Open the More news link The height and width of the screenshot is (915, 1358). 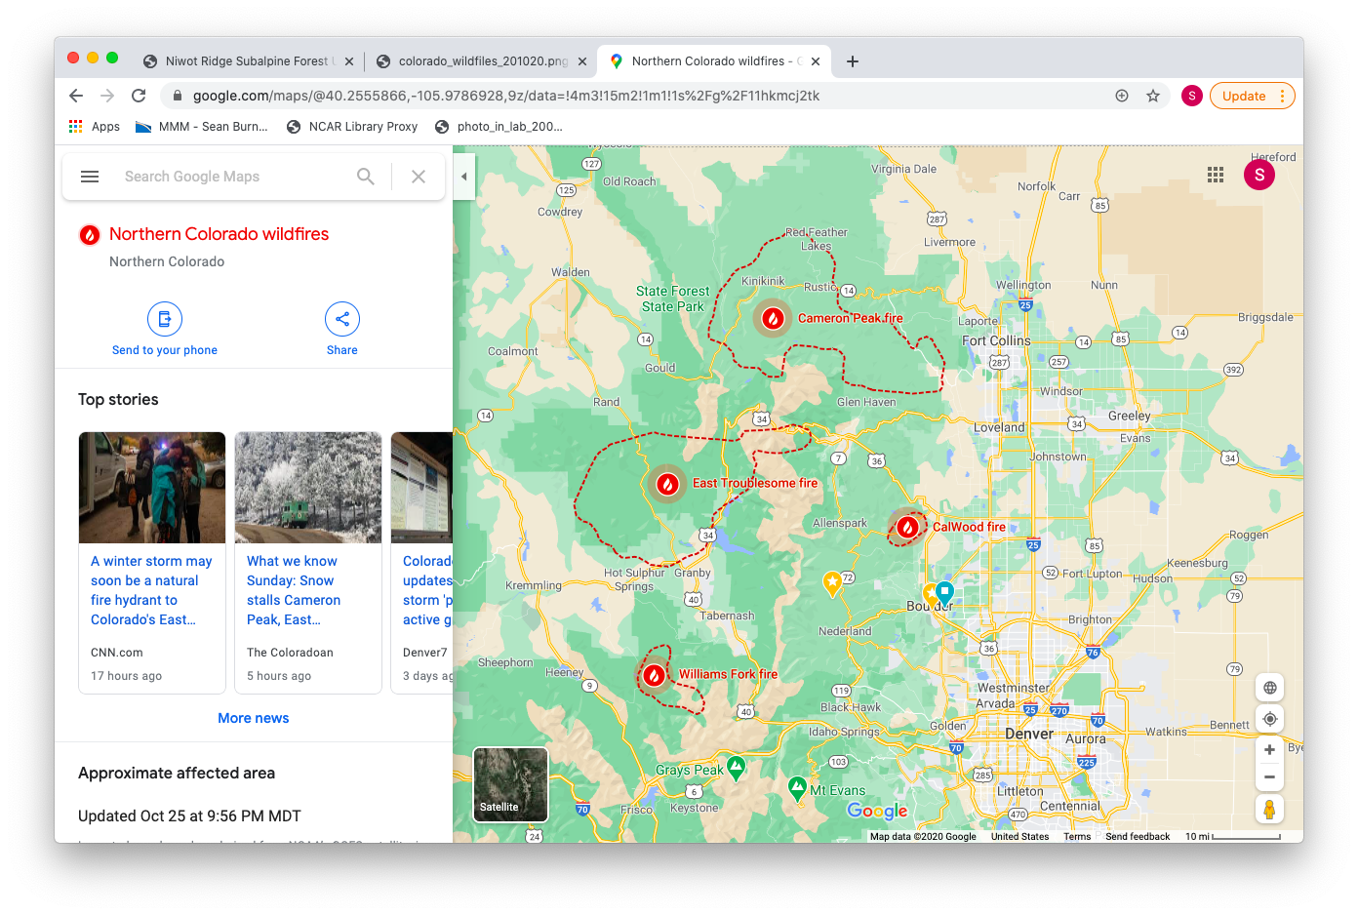254,718
